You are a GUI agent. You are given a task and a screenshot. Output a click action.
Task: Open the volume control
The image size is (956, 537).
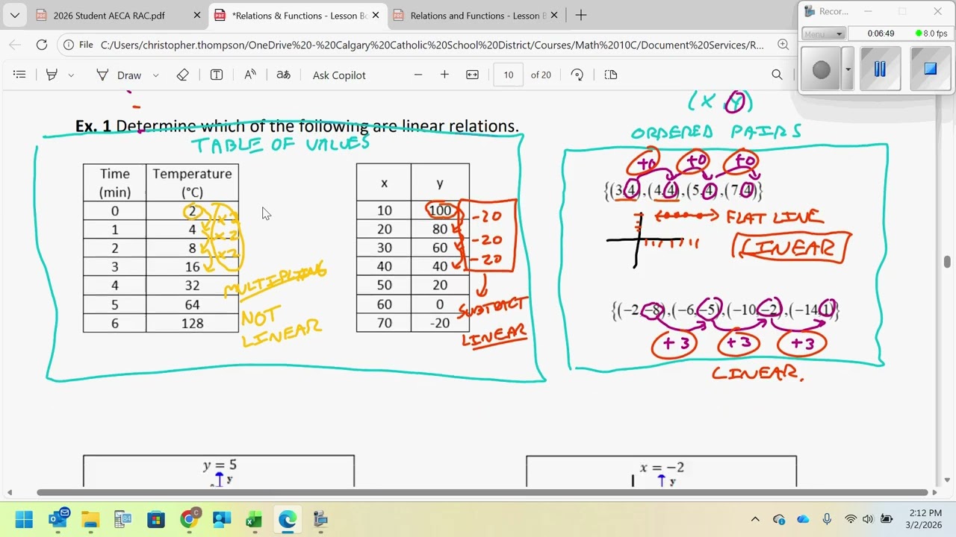pyautogui.click(x=868, y=519)
